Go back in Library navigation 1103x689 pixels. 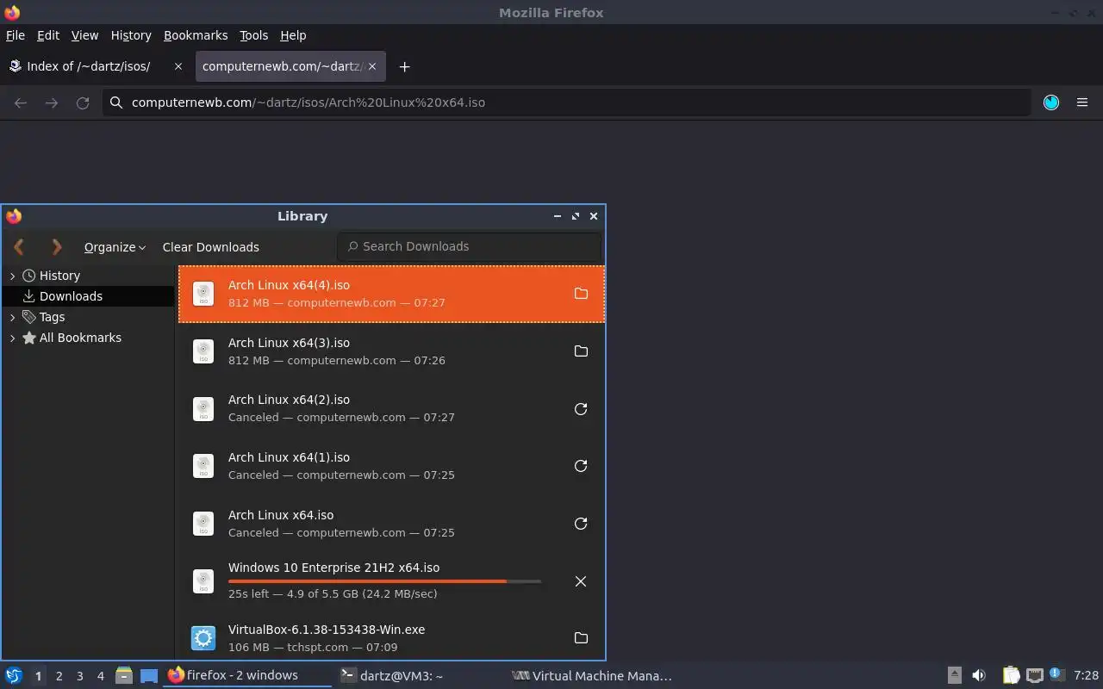pyautogui.click(x=19, y=247)
